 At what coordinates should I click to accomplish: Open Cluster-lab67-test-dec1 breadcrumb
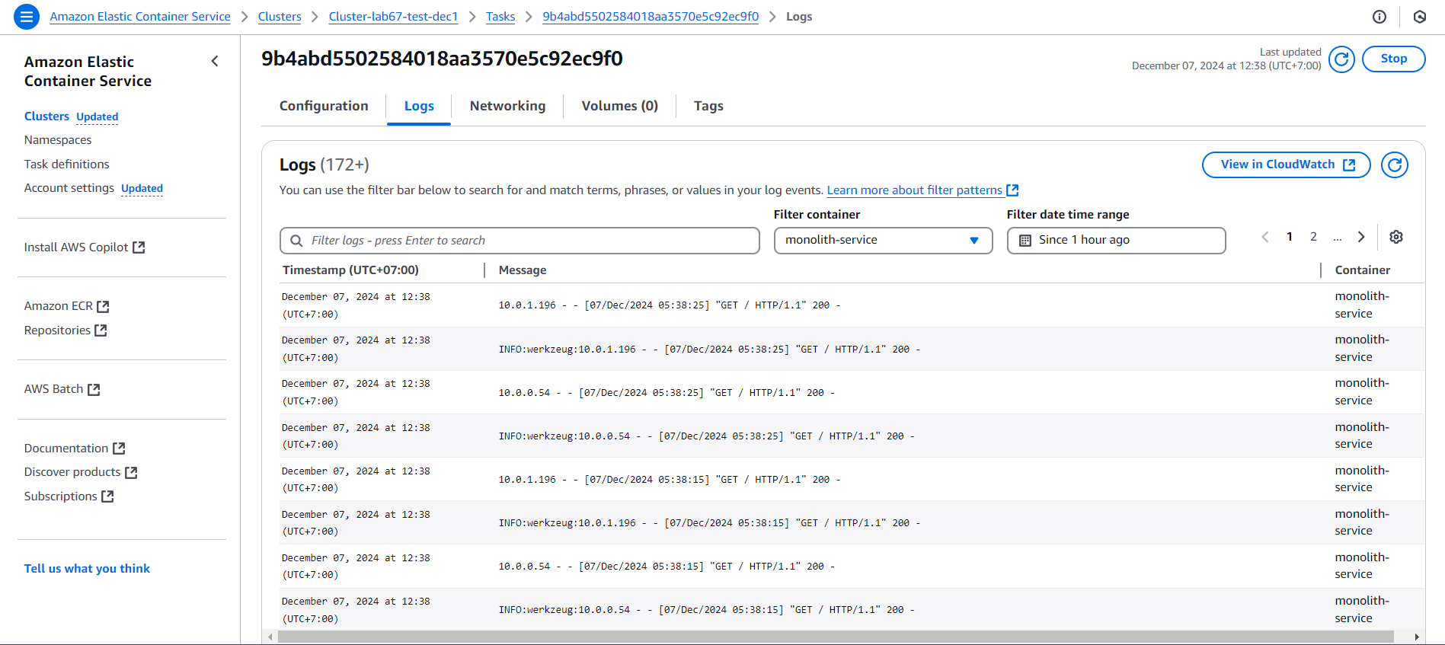[x=393, y=17]
